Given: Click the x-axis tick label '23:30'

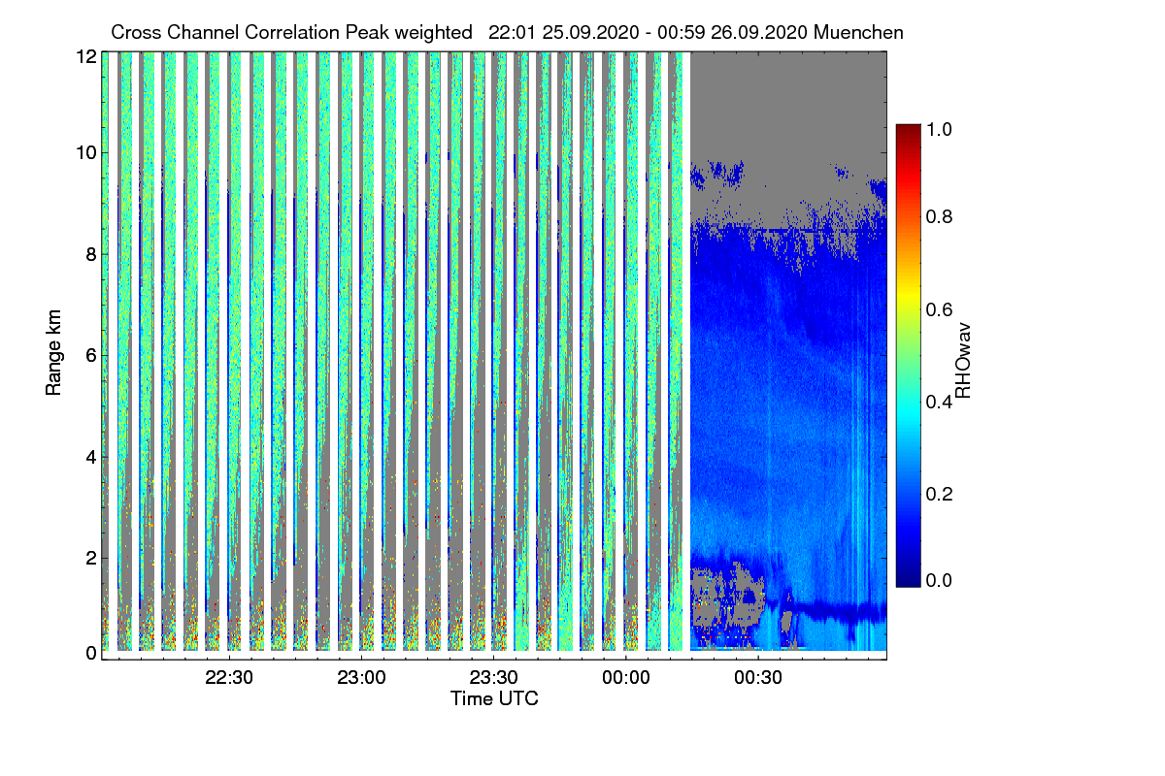Looking at the screenshot, I should point(494,677).
